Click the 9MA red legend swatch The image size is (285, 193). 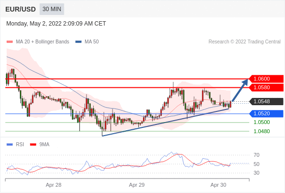33,145
